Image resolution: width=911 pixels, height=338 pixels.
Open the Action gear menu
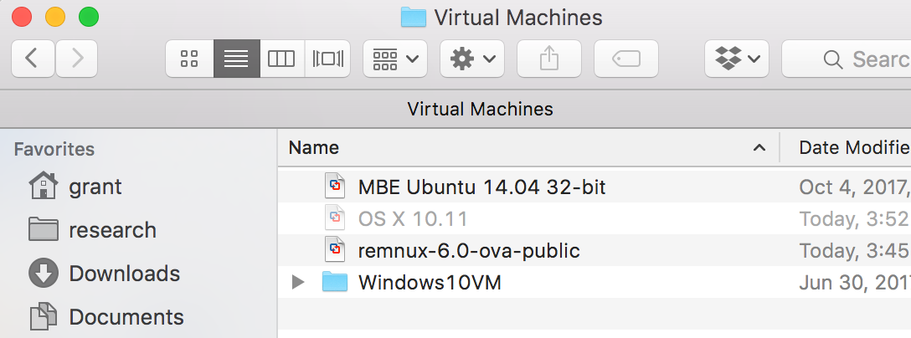[472, 58]
